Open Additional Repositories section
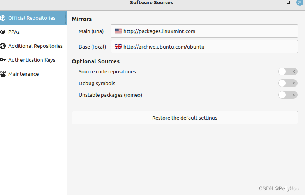The width and height of the screenshot is (305, 195). [33, 46]
